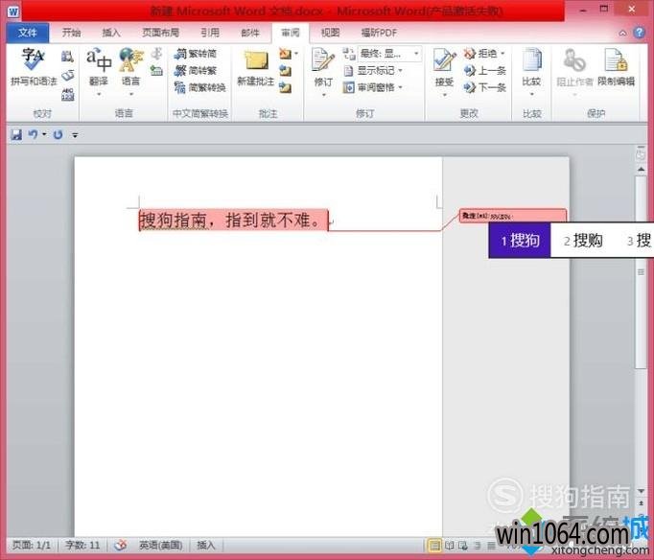Image resolution: width=654 pixels, height=560 pixels.
Task: Go to previous comment icon
Action: click(286, 71)
